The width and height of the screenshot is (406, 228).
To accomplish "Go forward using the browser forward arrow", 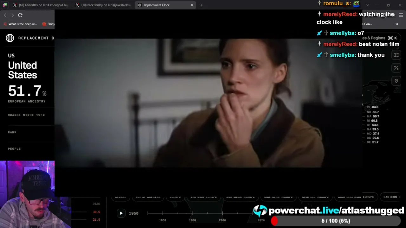I will coord(12,15).
